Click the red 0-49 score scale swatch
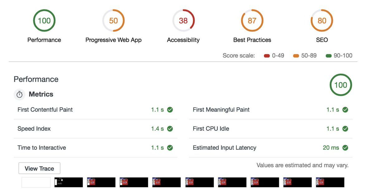 coord(267,56)
